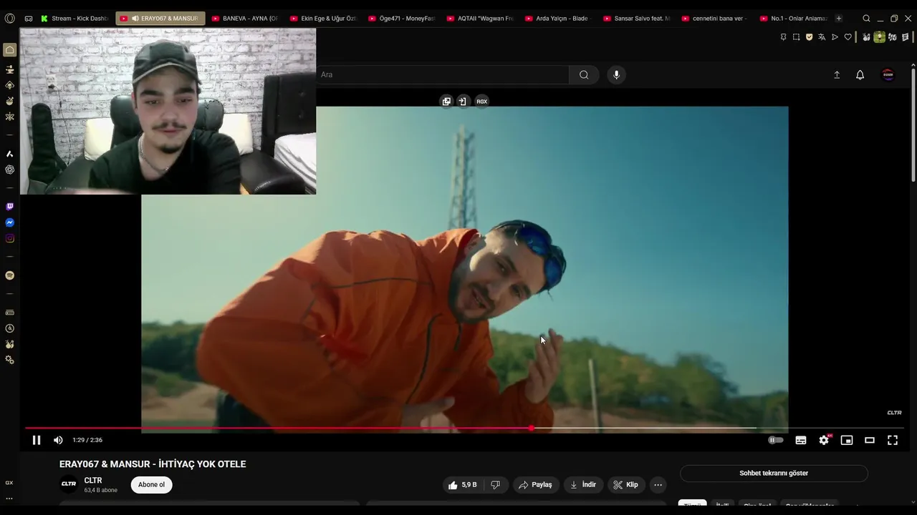Switch to BANEVA - AYNA tab
Viewport: 917px width, 515px height.
(x=246, y=19)
